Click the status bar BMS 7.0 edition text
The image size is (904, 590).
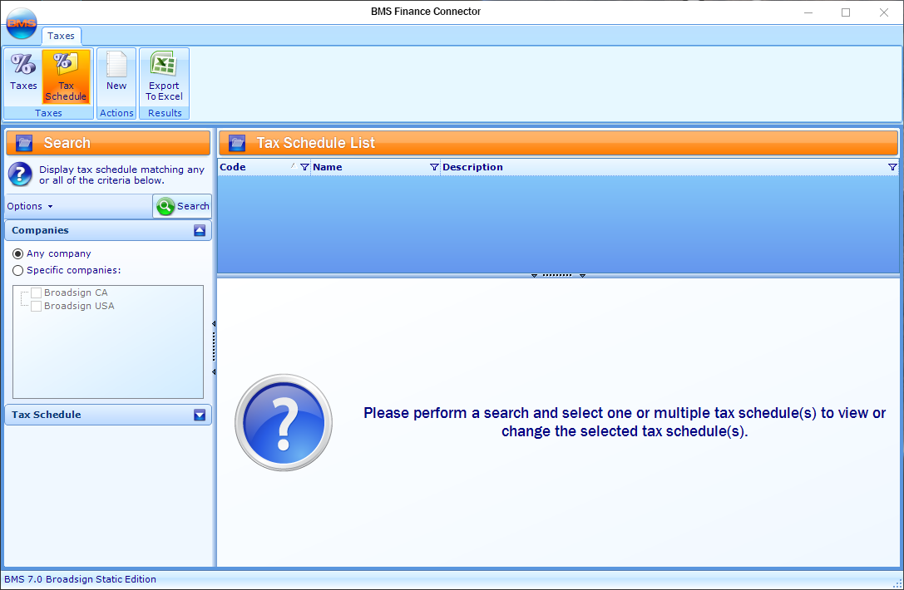pos(80,579)
